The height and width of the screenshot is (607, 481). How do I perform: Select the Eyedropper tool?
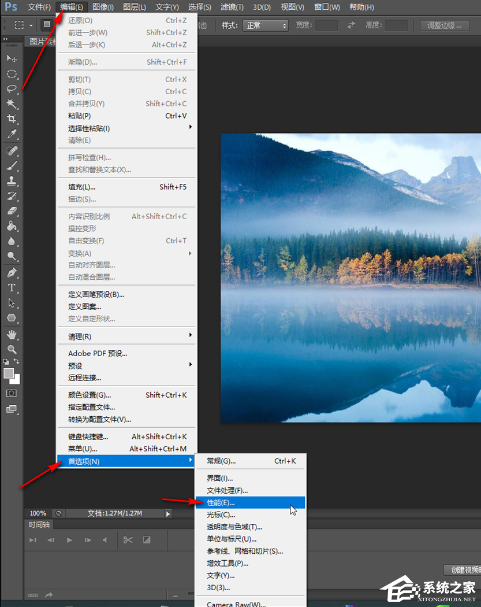pyautogui.click(x=12, y=134)
